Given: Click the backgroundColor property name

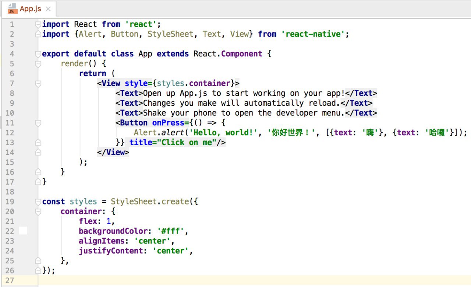Looking at the screenshot, I should tap(113, 231).
